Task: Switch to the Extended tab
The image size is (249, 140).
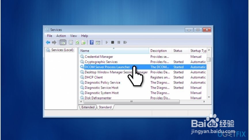Action: [88, 107]
